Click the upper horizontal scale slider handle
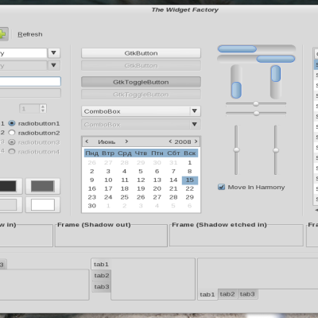The width and height of the screenshot is (318, 318). click(x=256, y=103)
